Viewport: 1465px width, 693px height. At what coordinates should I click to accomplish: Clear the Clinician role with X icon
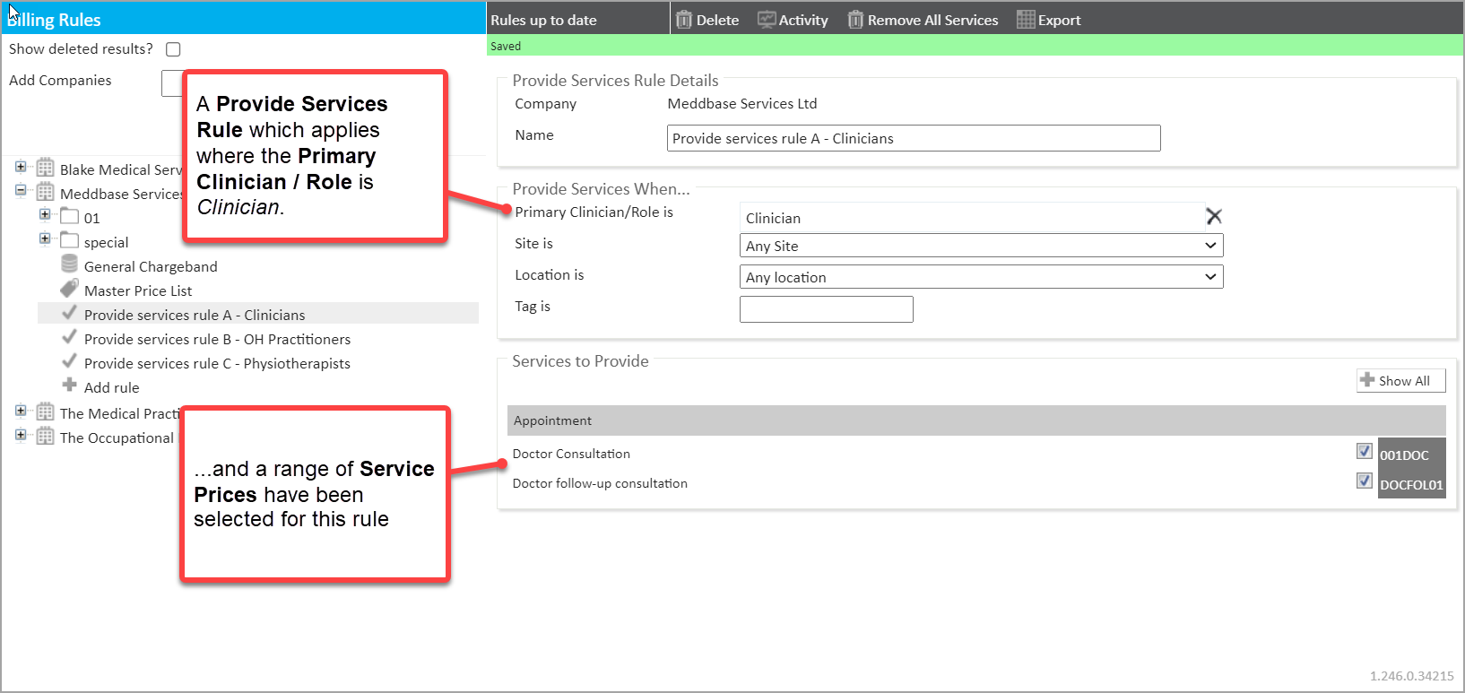click(x=1214, y=216)
